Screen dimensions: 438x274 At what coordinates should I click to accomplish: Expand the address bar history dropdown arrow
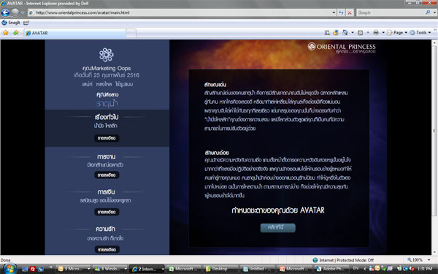pyautogui.click(x=334, y=12)
